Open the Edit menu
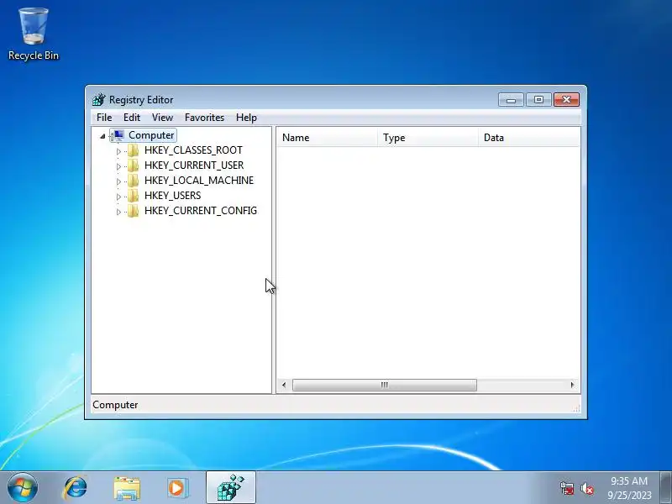The image size is (672, 504). click(132, 118)
